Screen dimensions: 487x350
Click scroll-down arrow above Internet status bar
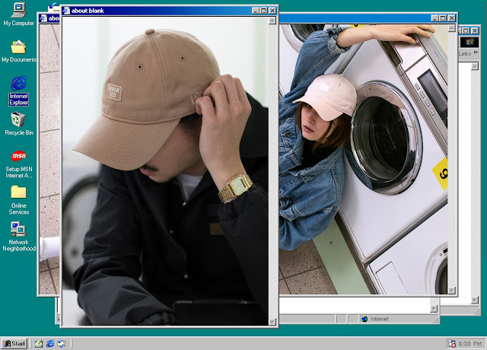click(434, 308)
